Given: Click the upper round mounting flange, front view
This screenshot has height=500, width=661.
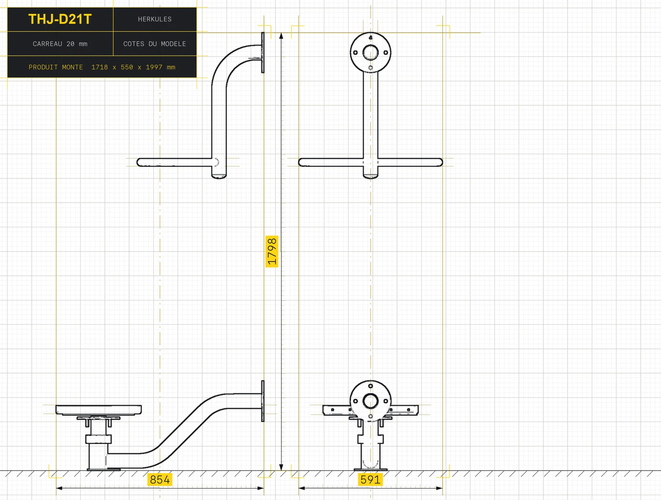Looking at the screenshot, I should [x=371, y=52].
